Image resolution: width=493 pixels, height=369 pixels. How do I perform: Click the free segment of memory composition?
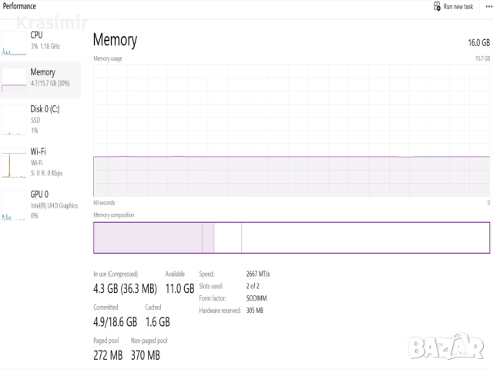(365, 238)
